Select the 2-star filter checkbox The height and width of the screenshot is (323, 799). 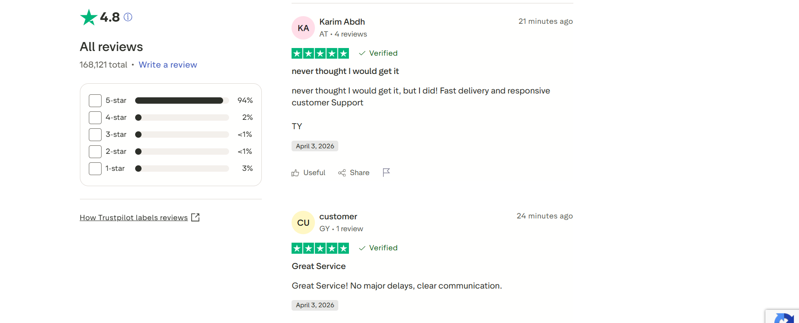click(x=95, y=152)
